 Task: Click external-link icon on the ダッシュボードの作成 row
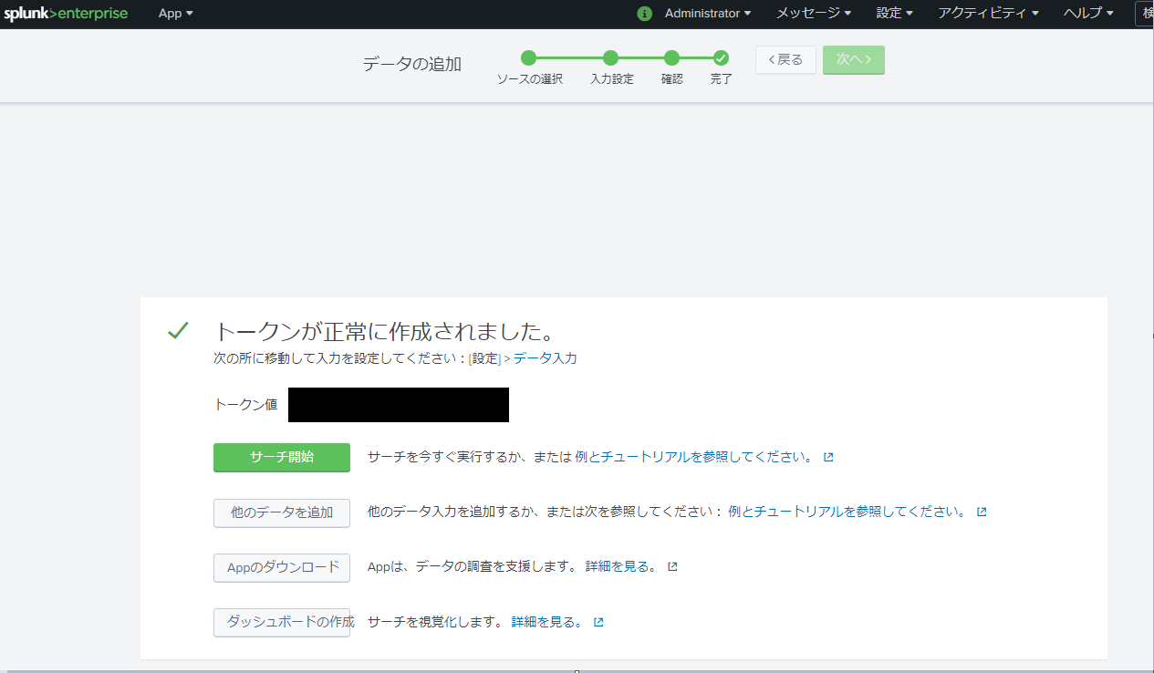pyautogui.click(x=598, y=623)
